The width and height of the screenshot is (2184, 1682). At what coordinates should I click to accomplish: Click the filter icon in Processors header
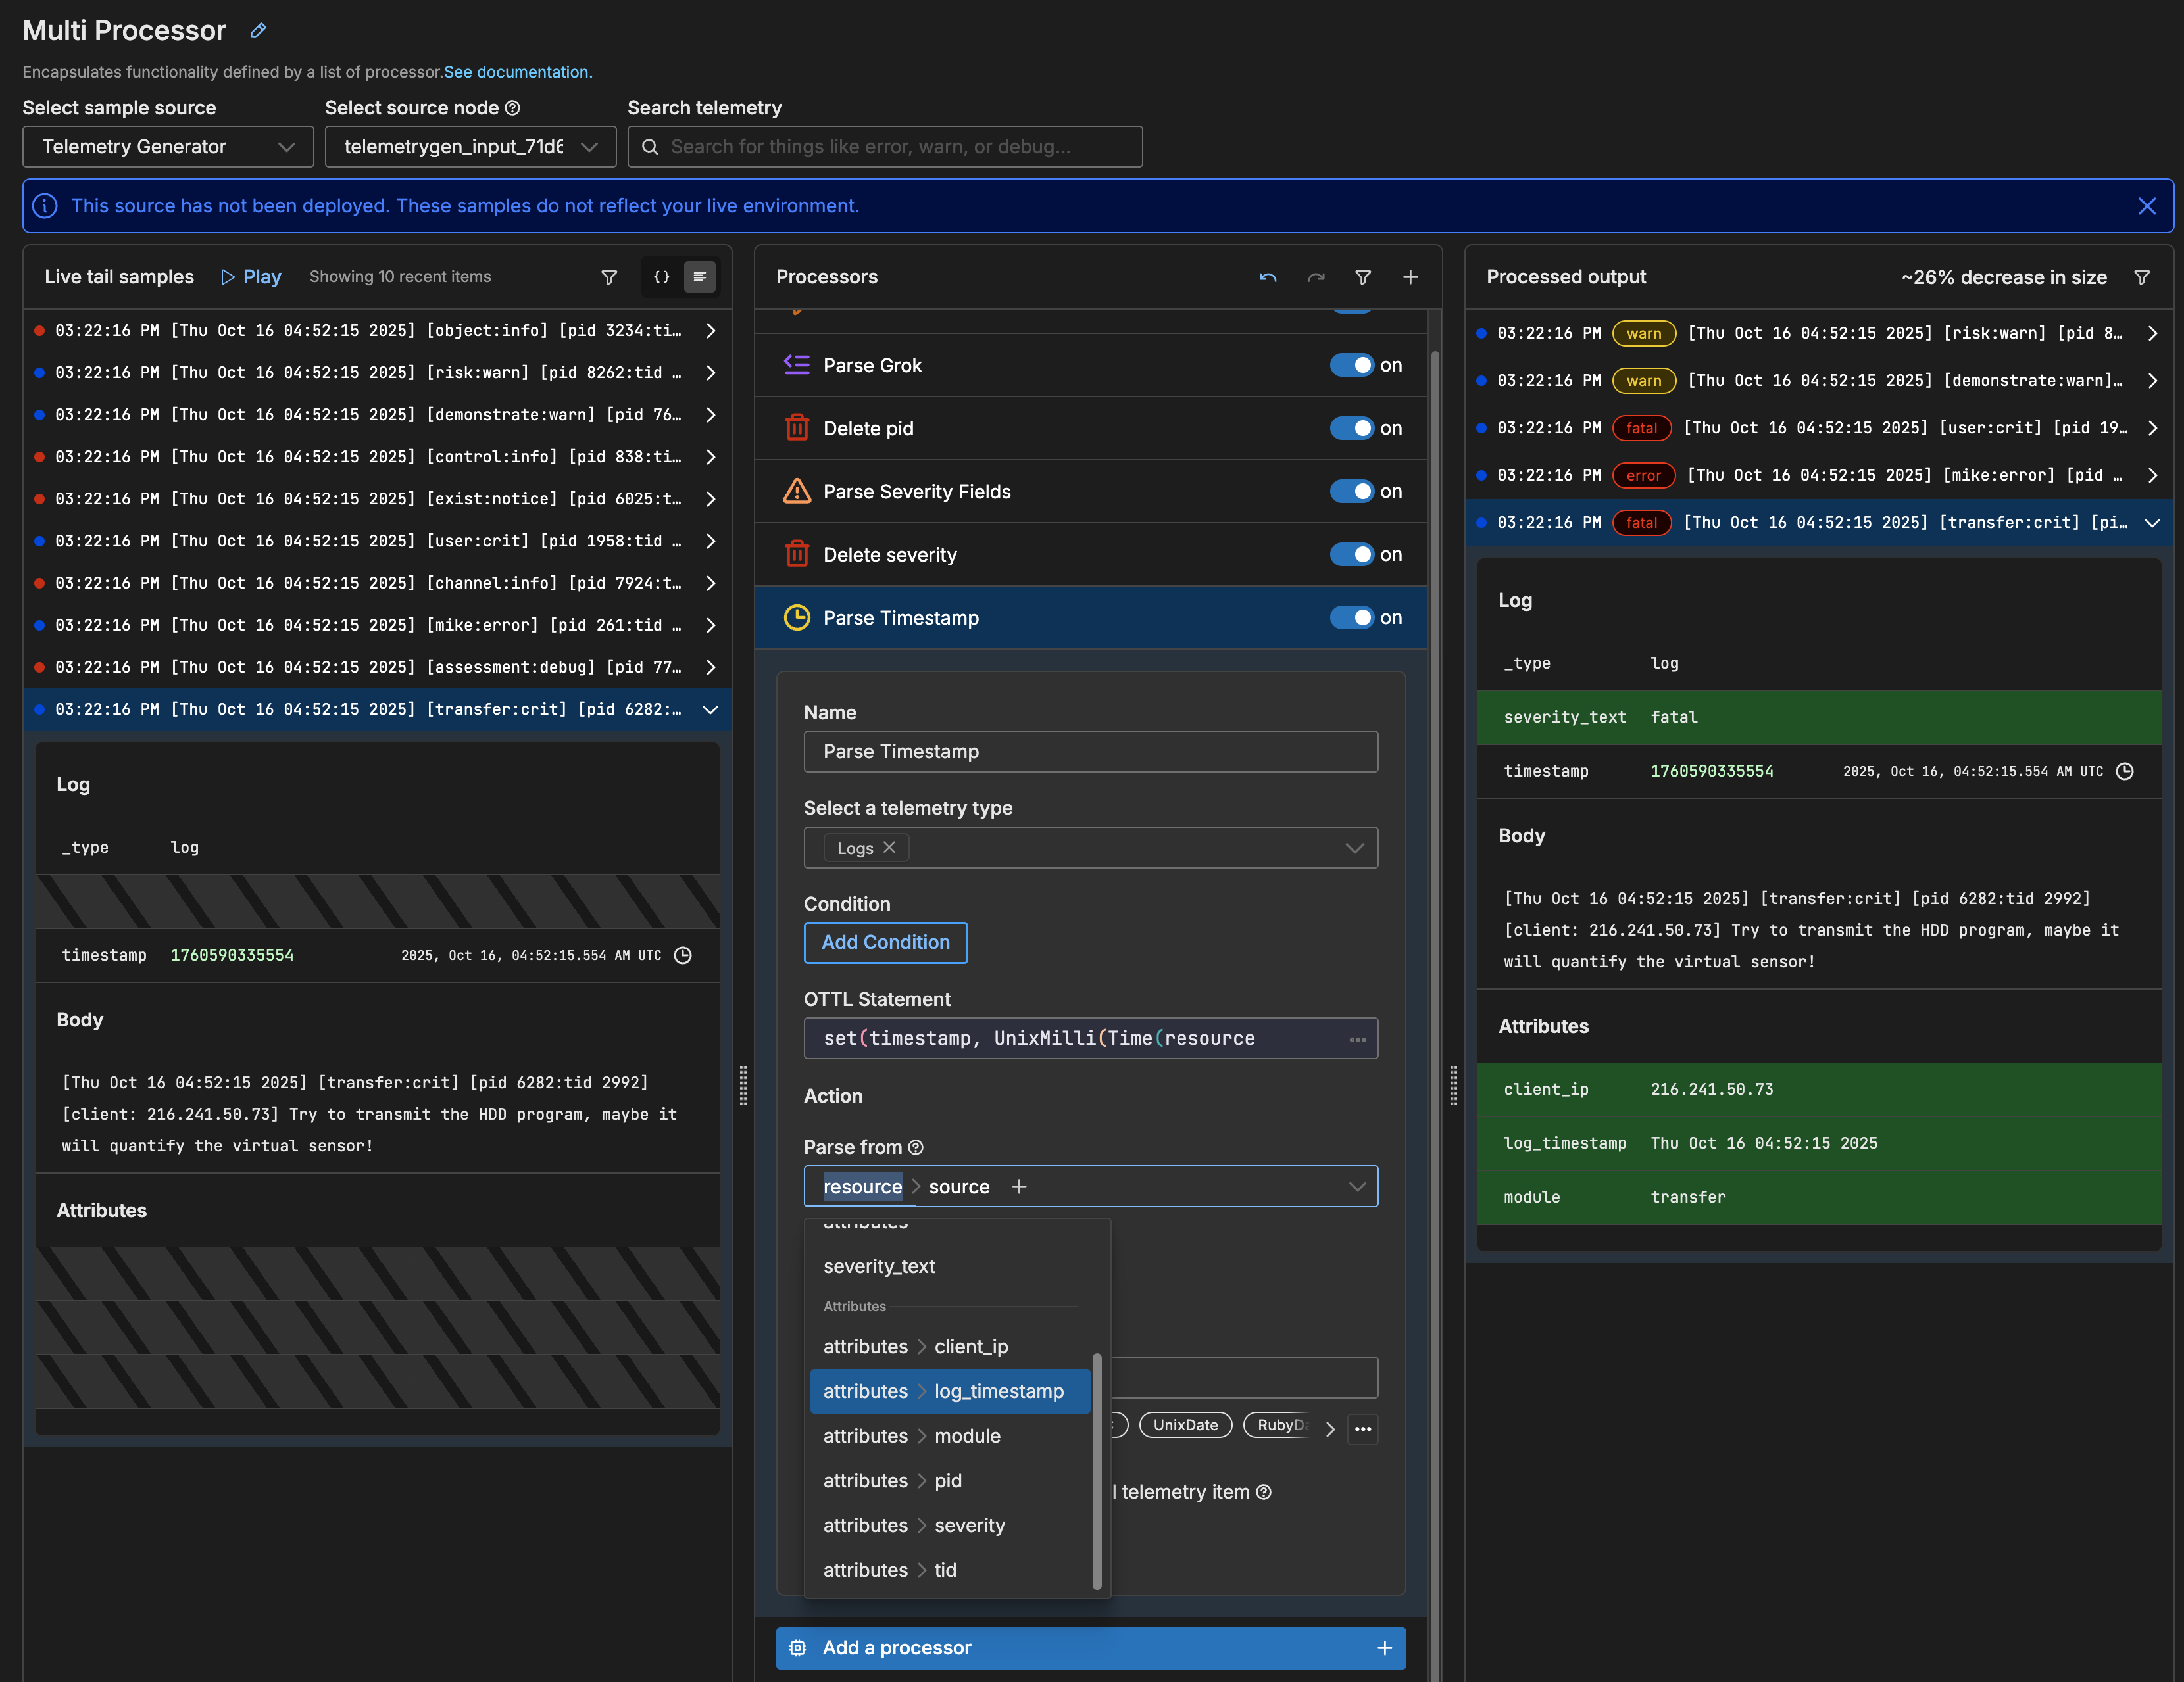coord(1362,277)
